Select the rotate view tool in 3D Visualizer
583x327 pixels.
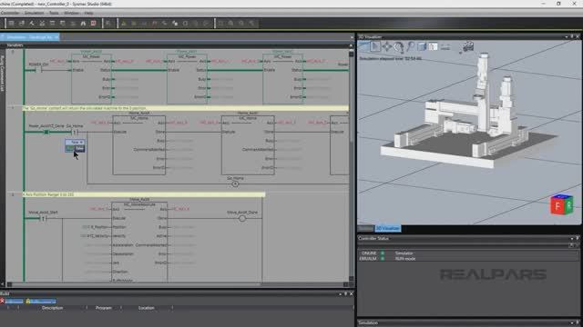tap(399, 46)
